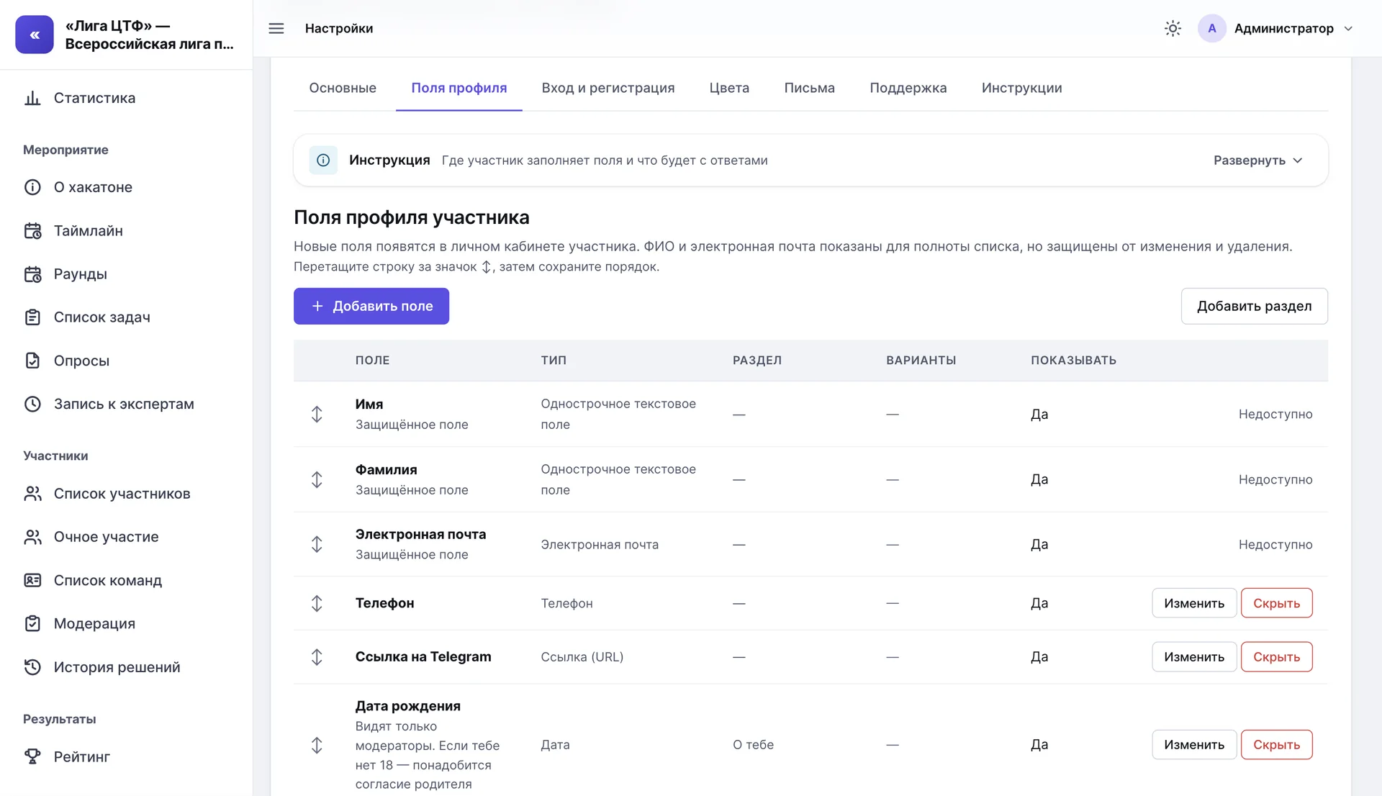Click the Рейтинг trophy icon
The height and width of the screenshot is (796, 1382).
coord(32,756)
